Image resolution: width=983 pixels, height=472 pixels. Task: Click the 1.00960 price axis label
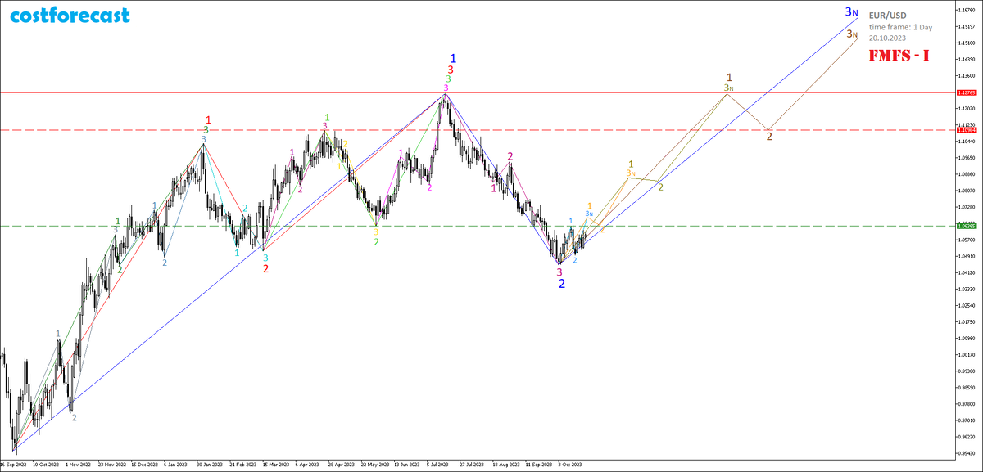(x=967, y=338)
